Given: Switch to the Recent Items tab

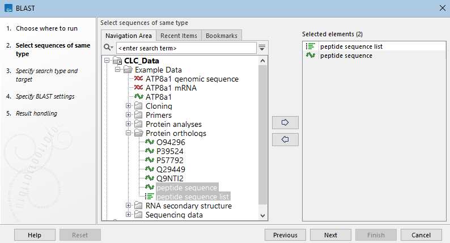Looking at the screenshot, I should click(x=179, y=36).
